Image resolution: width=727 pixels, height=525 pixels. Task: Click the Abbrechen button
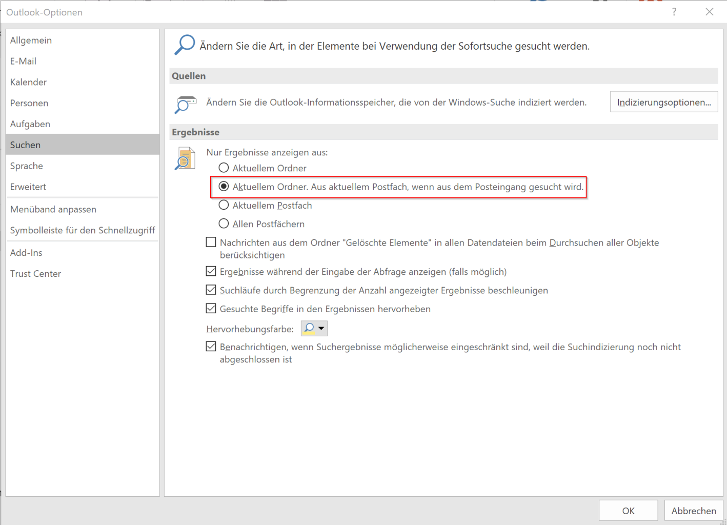coord(694,511)
